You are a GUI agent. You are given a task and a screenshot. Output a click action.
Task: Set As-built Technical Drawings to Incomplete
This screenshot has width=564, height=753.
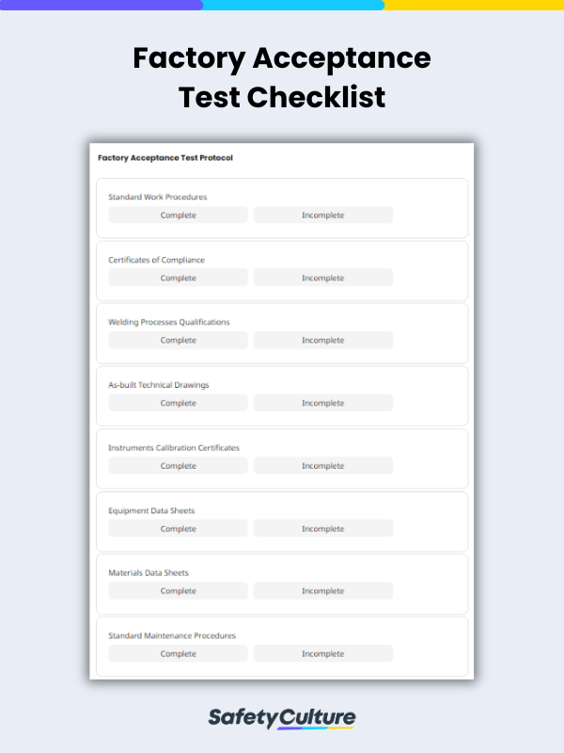click(322, 403)
